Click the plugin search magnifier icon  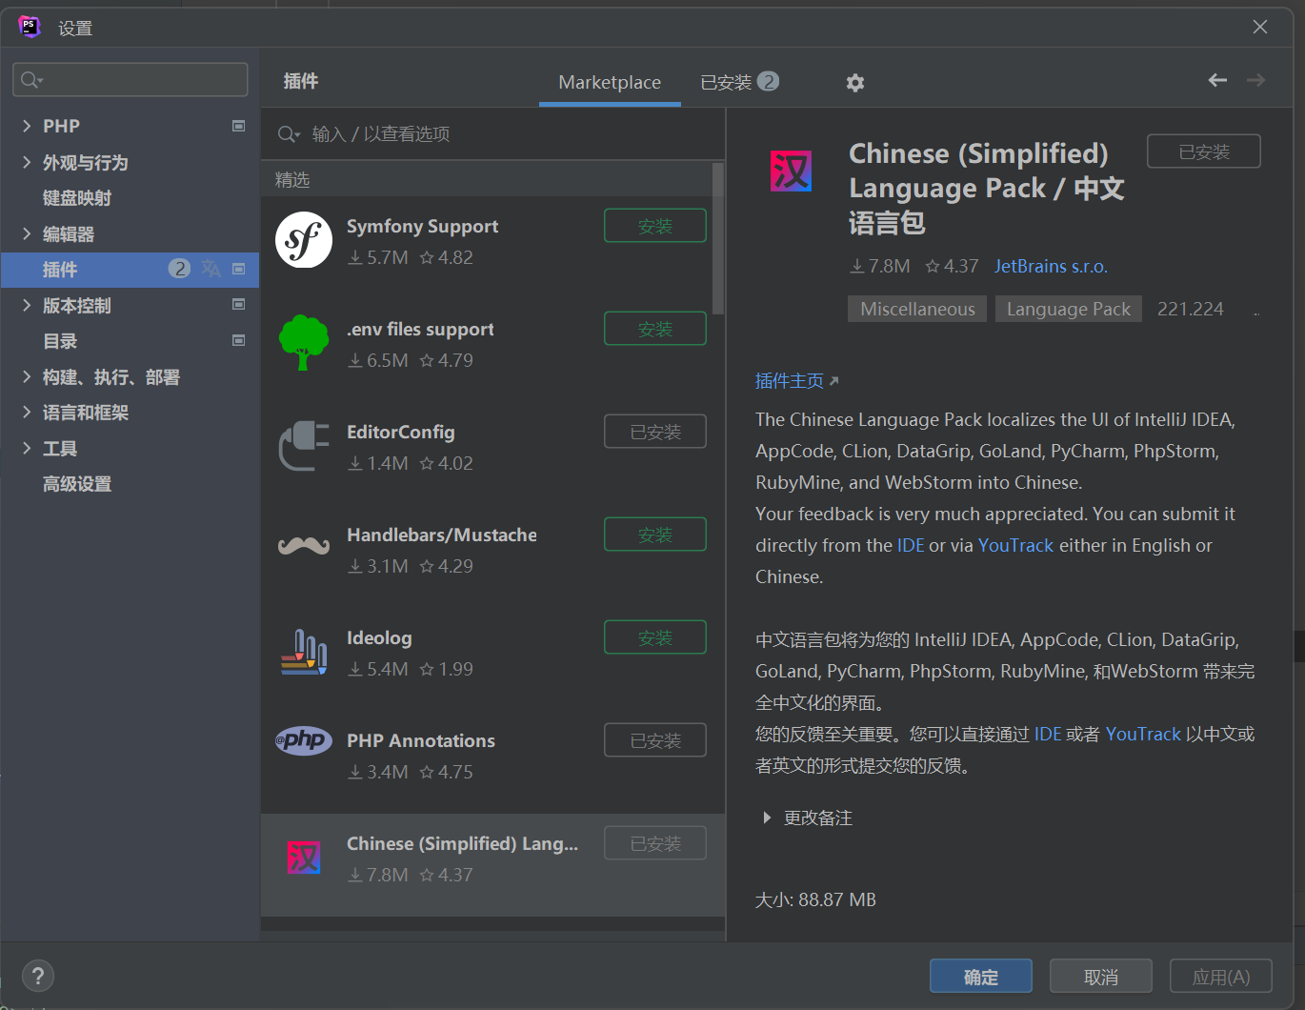pyautogui.click(x=289, y=134)
